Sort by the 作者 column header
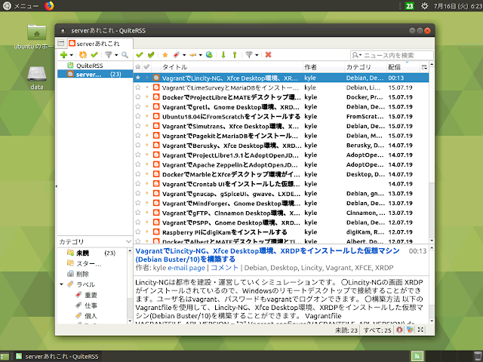The image size is (483, 362). (x=324, y=67)
